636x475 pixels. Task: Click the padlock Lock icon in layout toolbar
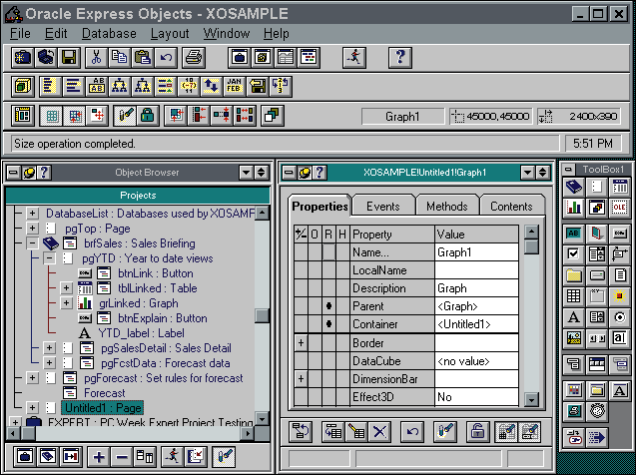(147, 116)
